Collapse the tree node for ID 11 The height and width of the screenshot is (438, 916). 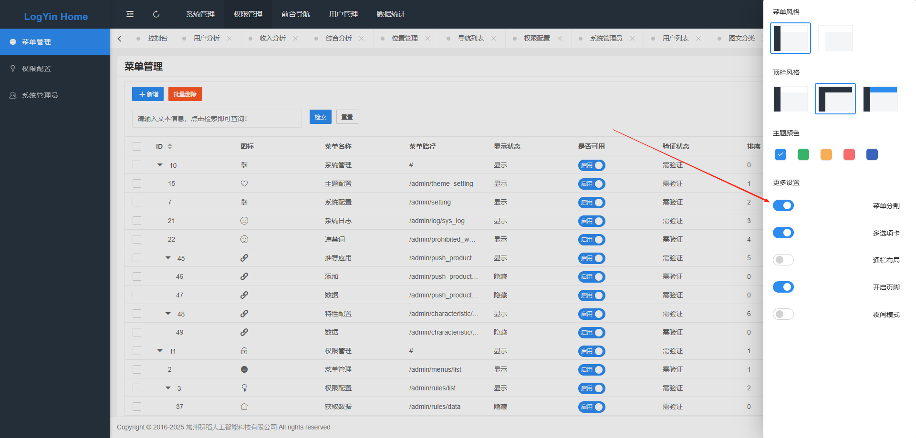click(x=160, y=351)
